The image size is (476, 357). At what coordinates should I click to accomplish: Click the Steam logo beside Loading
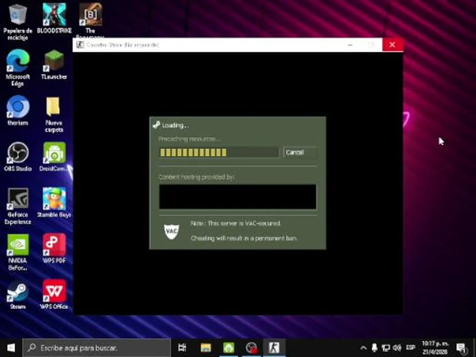[x=156, y=125]
